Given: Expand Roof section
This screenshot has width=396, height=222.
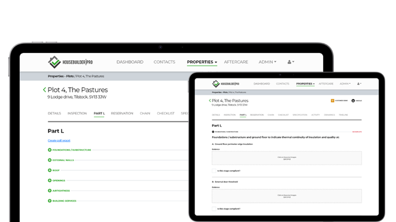Looking at the screenshot, I should 54,170.
